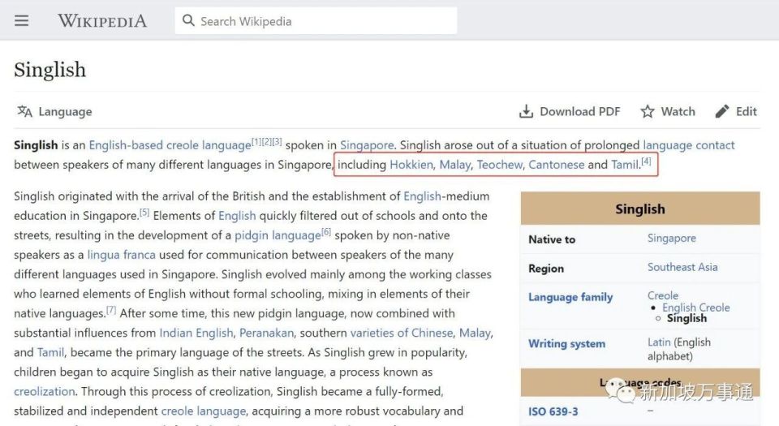
Task: Open citation reference [7]
Action: (x=111, y=310)
